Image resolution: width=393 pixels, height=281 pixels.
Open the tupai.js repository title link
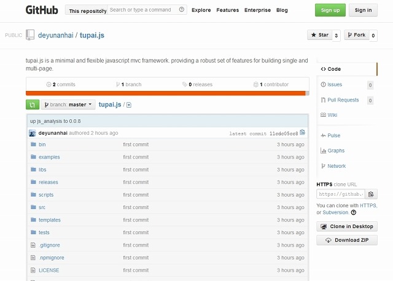92,35
